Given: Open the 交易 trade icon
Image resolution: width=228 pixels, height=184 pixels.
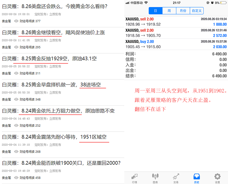Looking at the screenshot, I should click(176, 178).
